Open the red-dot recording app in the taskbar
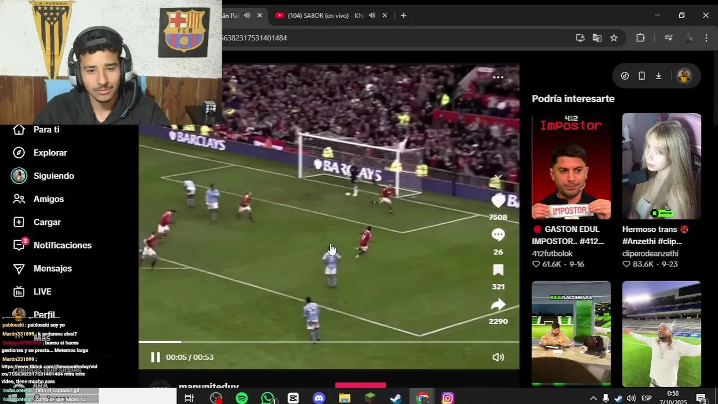Screen dimensions: 718x404 [x=216, y=398]
